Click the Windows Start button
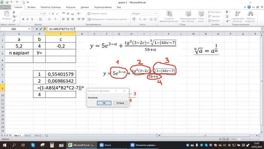264x149 pixels. (x=5, y=145)
